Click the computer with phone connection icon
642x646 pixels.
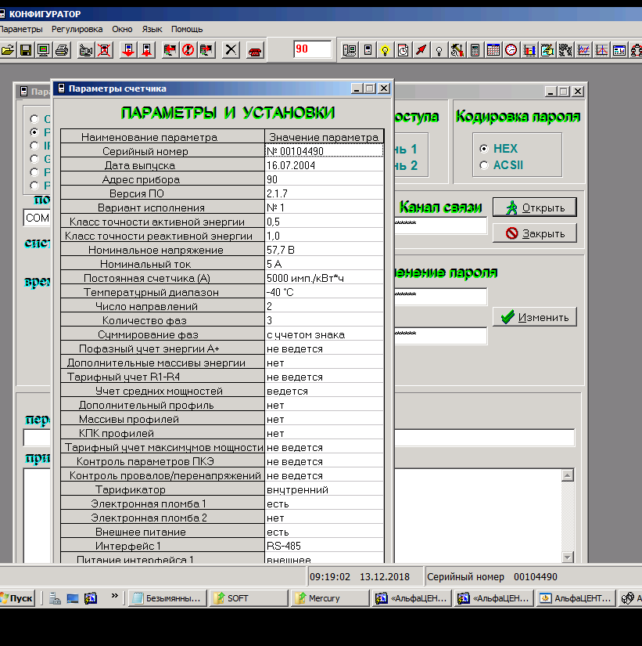(x=350, y=50)
